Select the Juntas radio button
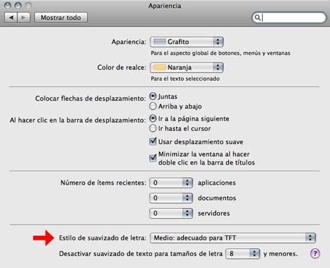Viewport: 330px width, 268px height. 152,96
